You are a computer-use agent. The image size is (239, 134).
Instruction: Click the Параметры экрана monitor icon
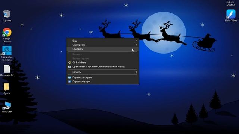(x=70, y=77)
